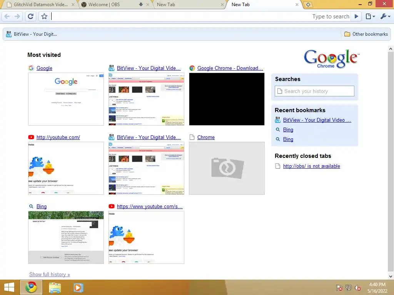394x295 pixels.
Task: Click the https://www.youtube.com/s... thumbnail
Action: [x=146, y=237]
